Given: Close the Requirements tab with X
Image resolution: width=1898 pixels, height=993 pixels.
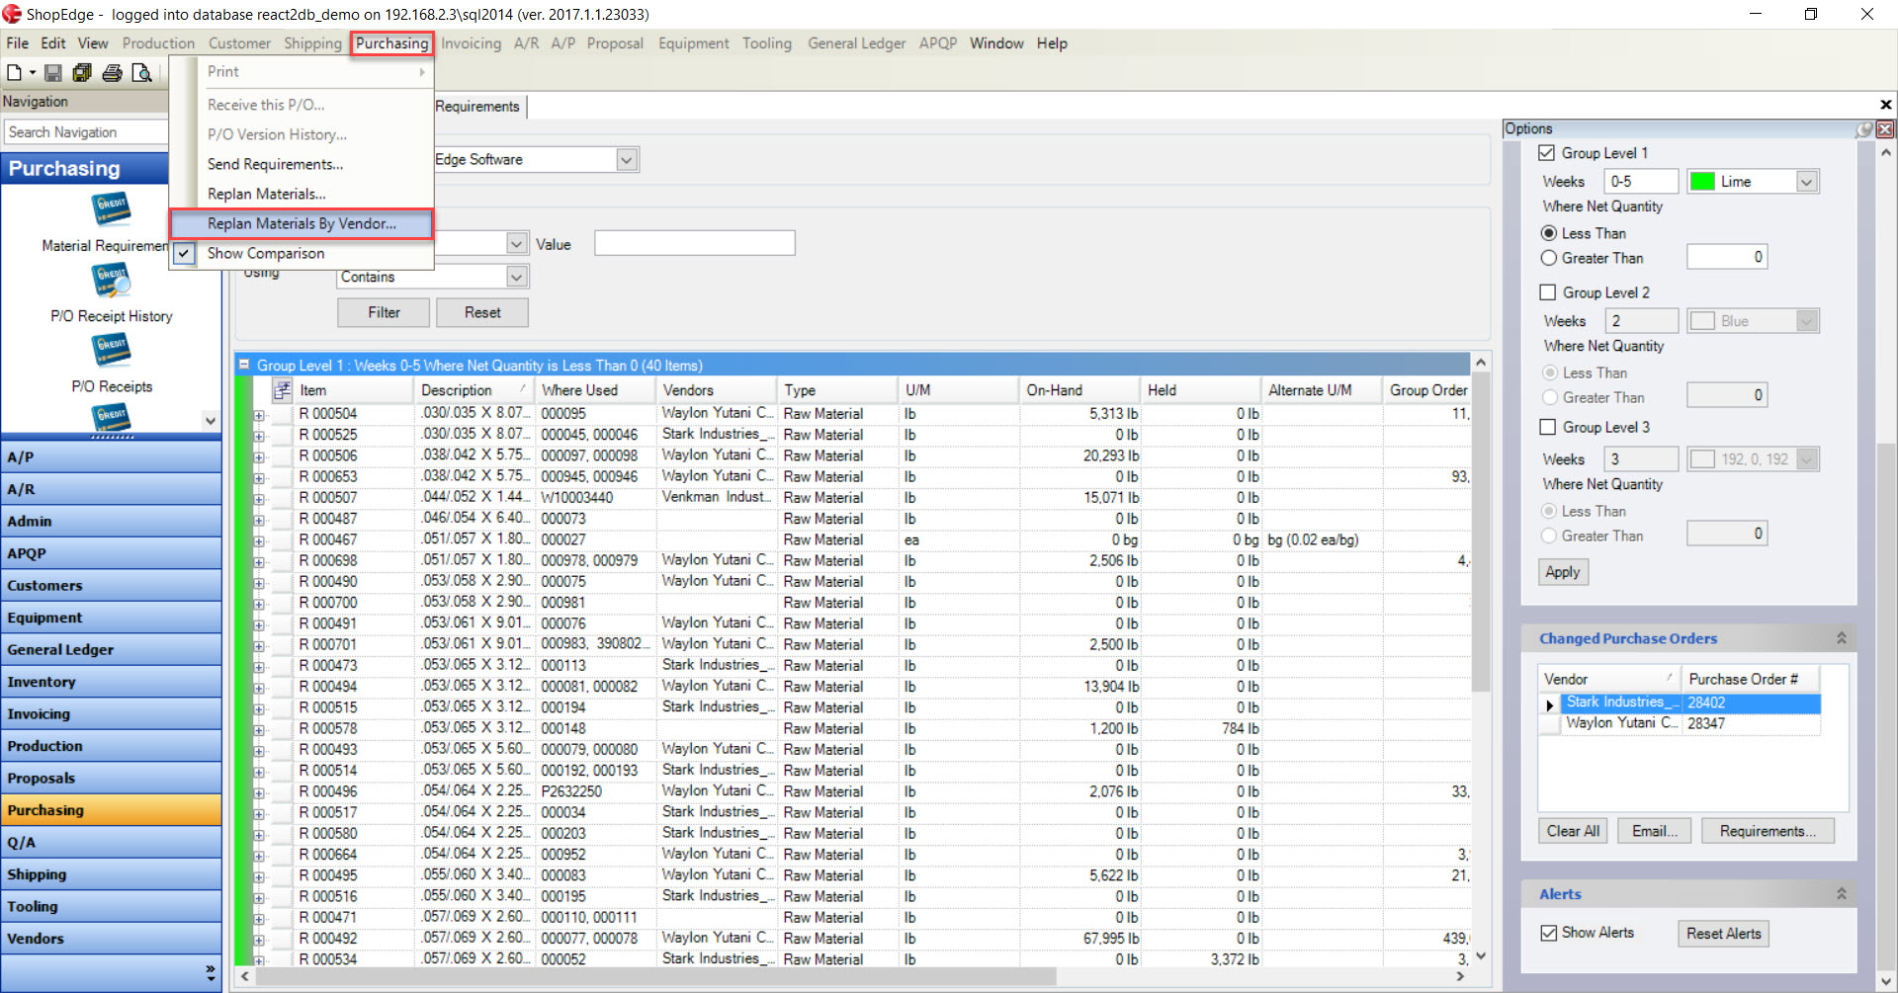Looking at the screenshot, I should [1885, 104].
